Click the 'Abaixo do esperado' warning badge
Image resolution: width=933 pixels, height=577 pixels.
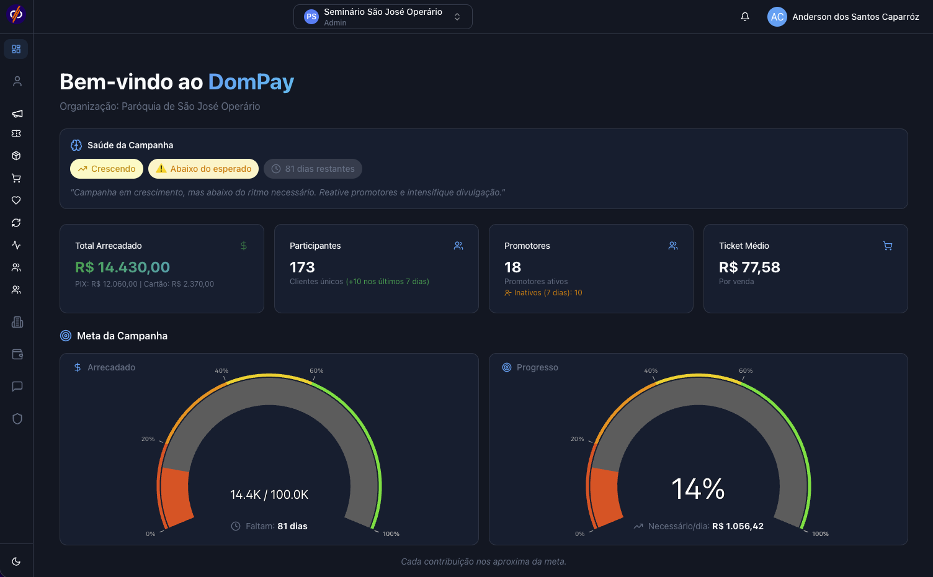click(x=203, y=169)
